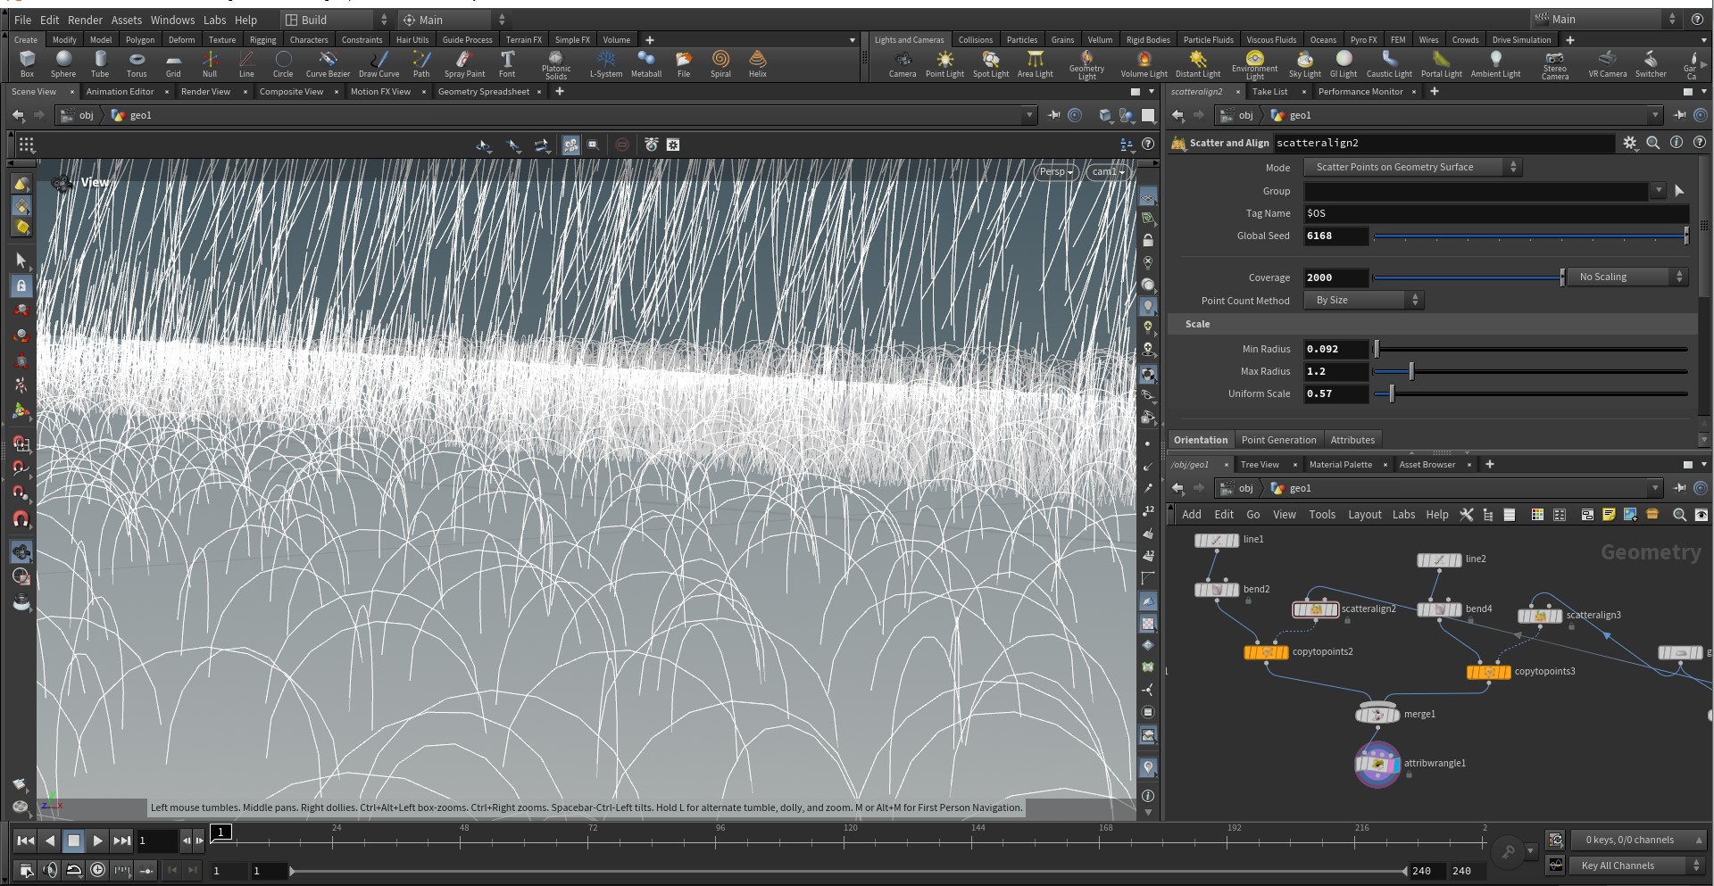Click the Spray Paint shelf tool
This screenshot has height=886, width=1714.
(464, 63)
